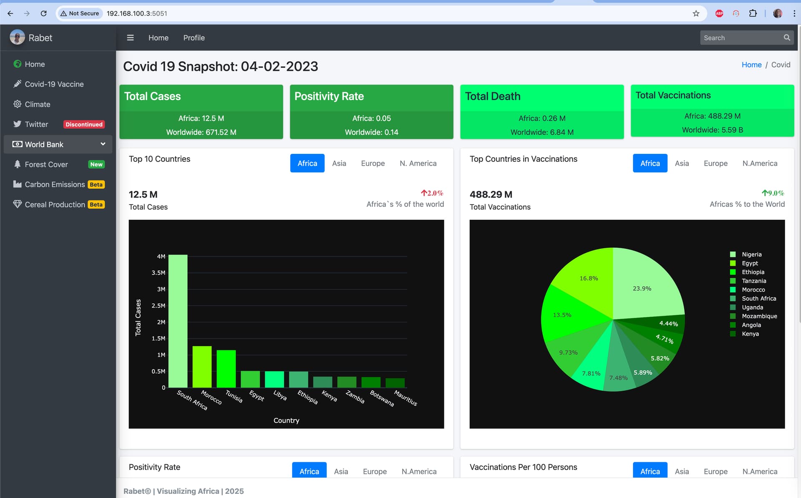The height and width of the screenshot is (498, 801).
Task: Click the Carbon Emissions factory icon
Action: tap(17, 184)
